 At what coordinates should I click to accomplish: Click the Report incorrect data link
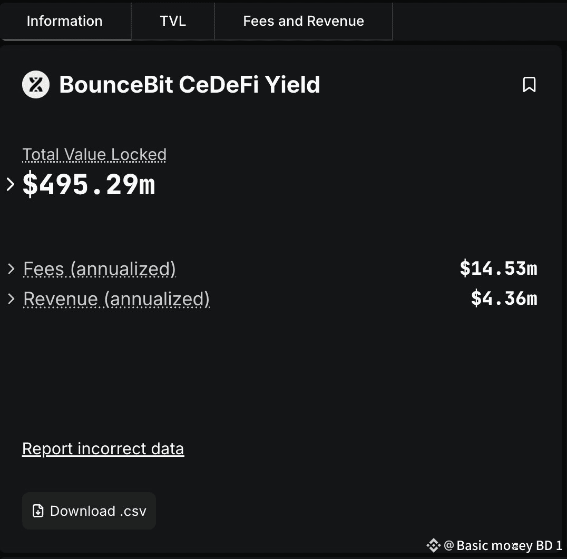click(103, 448)
